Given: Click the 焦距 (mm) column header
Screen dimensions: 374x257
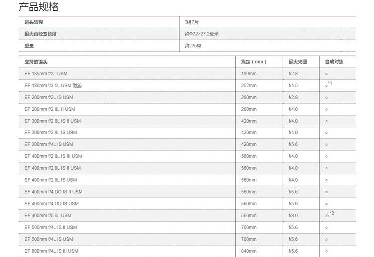Looking at the screenshot, I should pyautogui.click(x=253, y=62).
